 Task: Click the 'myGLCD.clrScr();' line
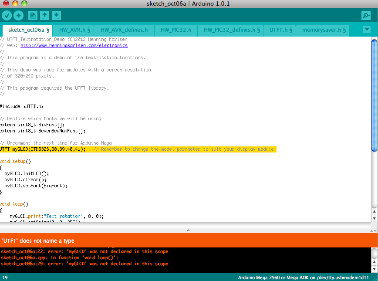tap(25, 179)
